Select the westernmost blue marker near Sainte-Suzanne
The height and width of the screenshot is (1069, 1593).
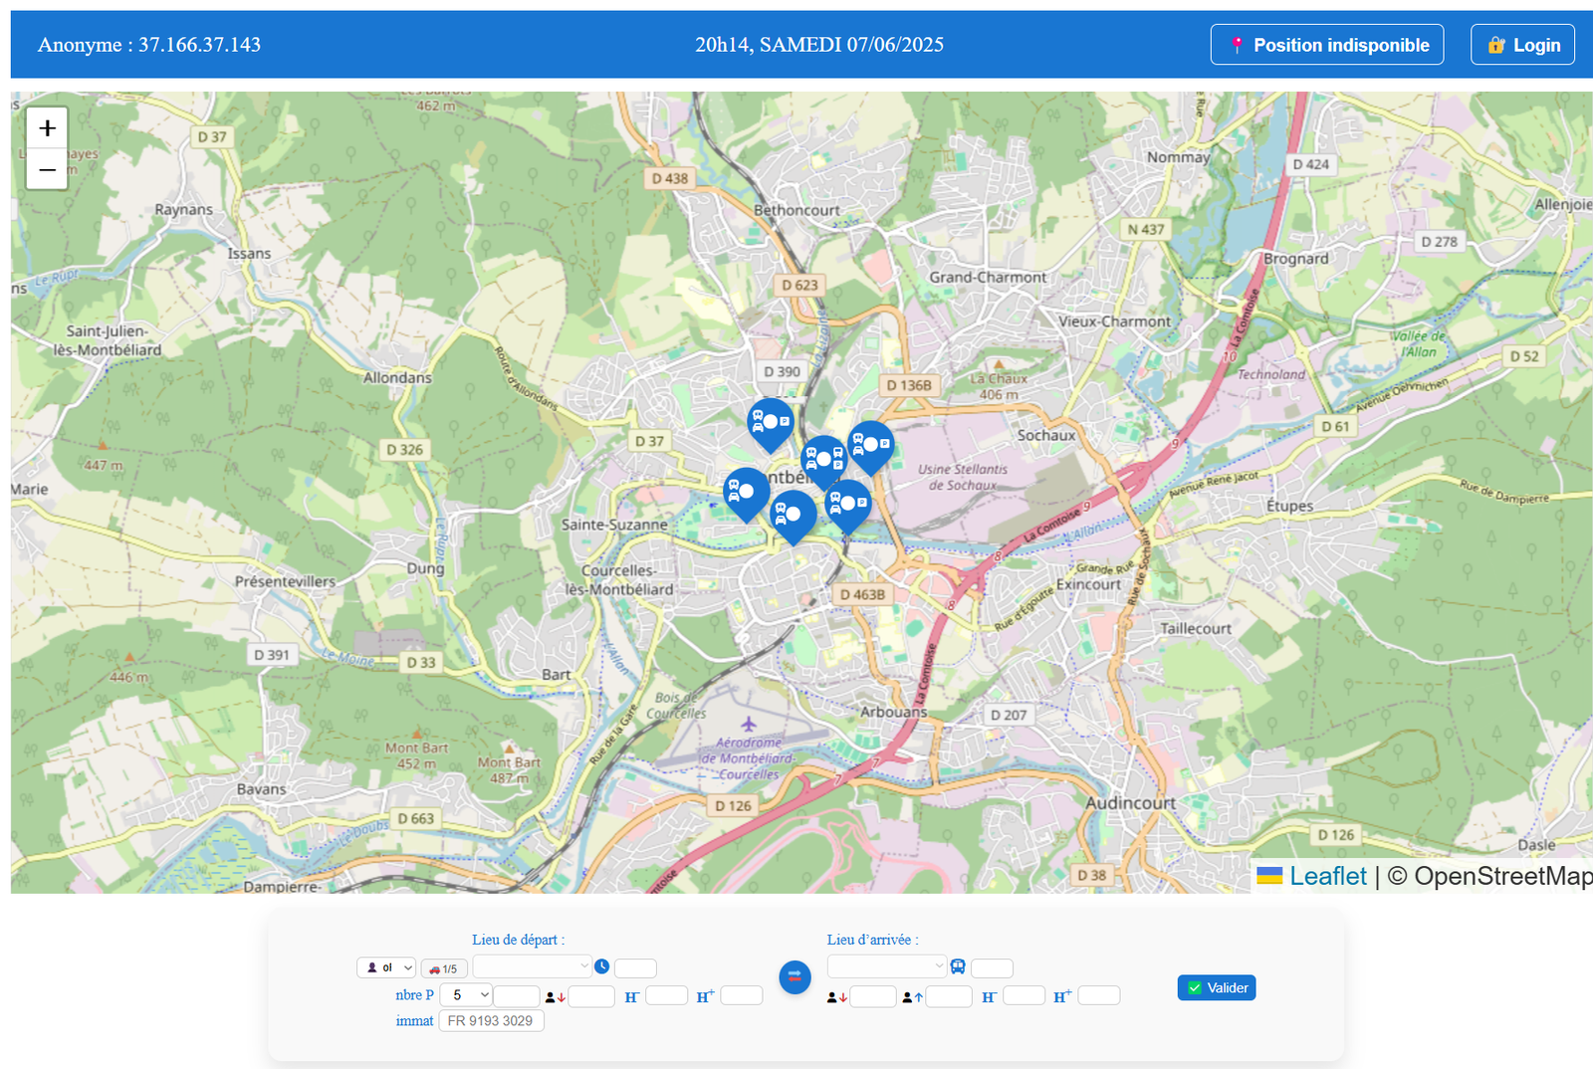[x=747, y=492]
